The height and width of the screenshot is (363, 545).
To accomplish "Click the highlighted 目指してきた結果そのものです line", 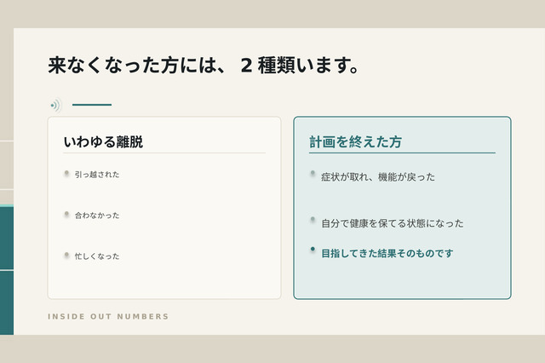I will coord(387,253).
